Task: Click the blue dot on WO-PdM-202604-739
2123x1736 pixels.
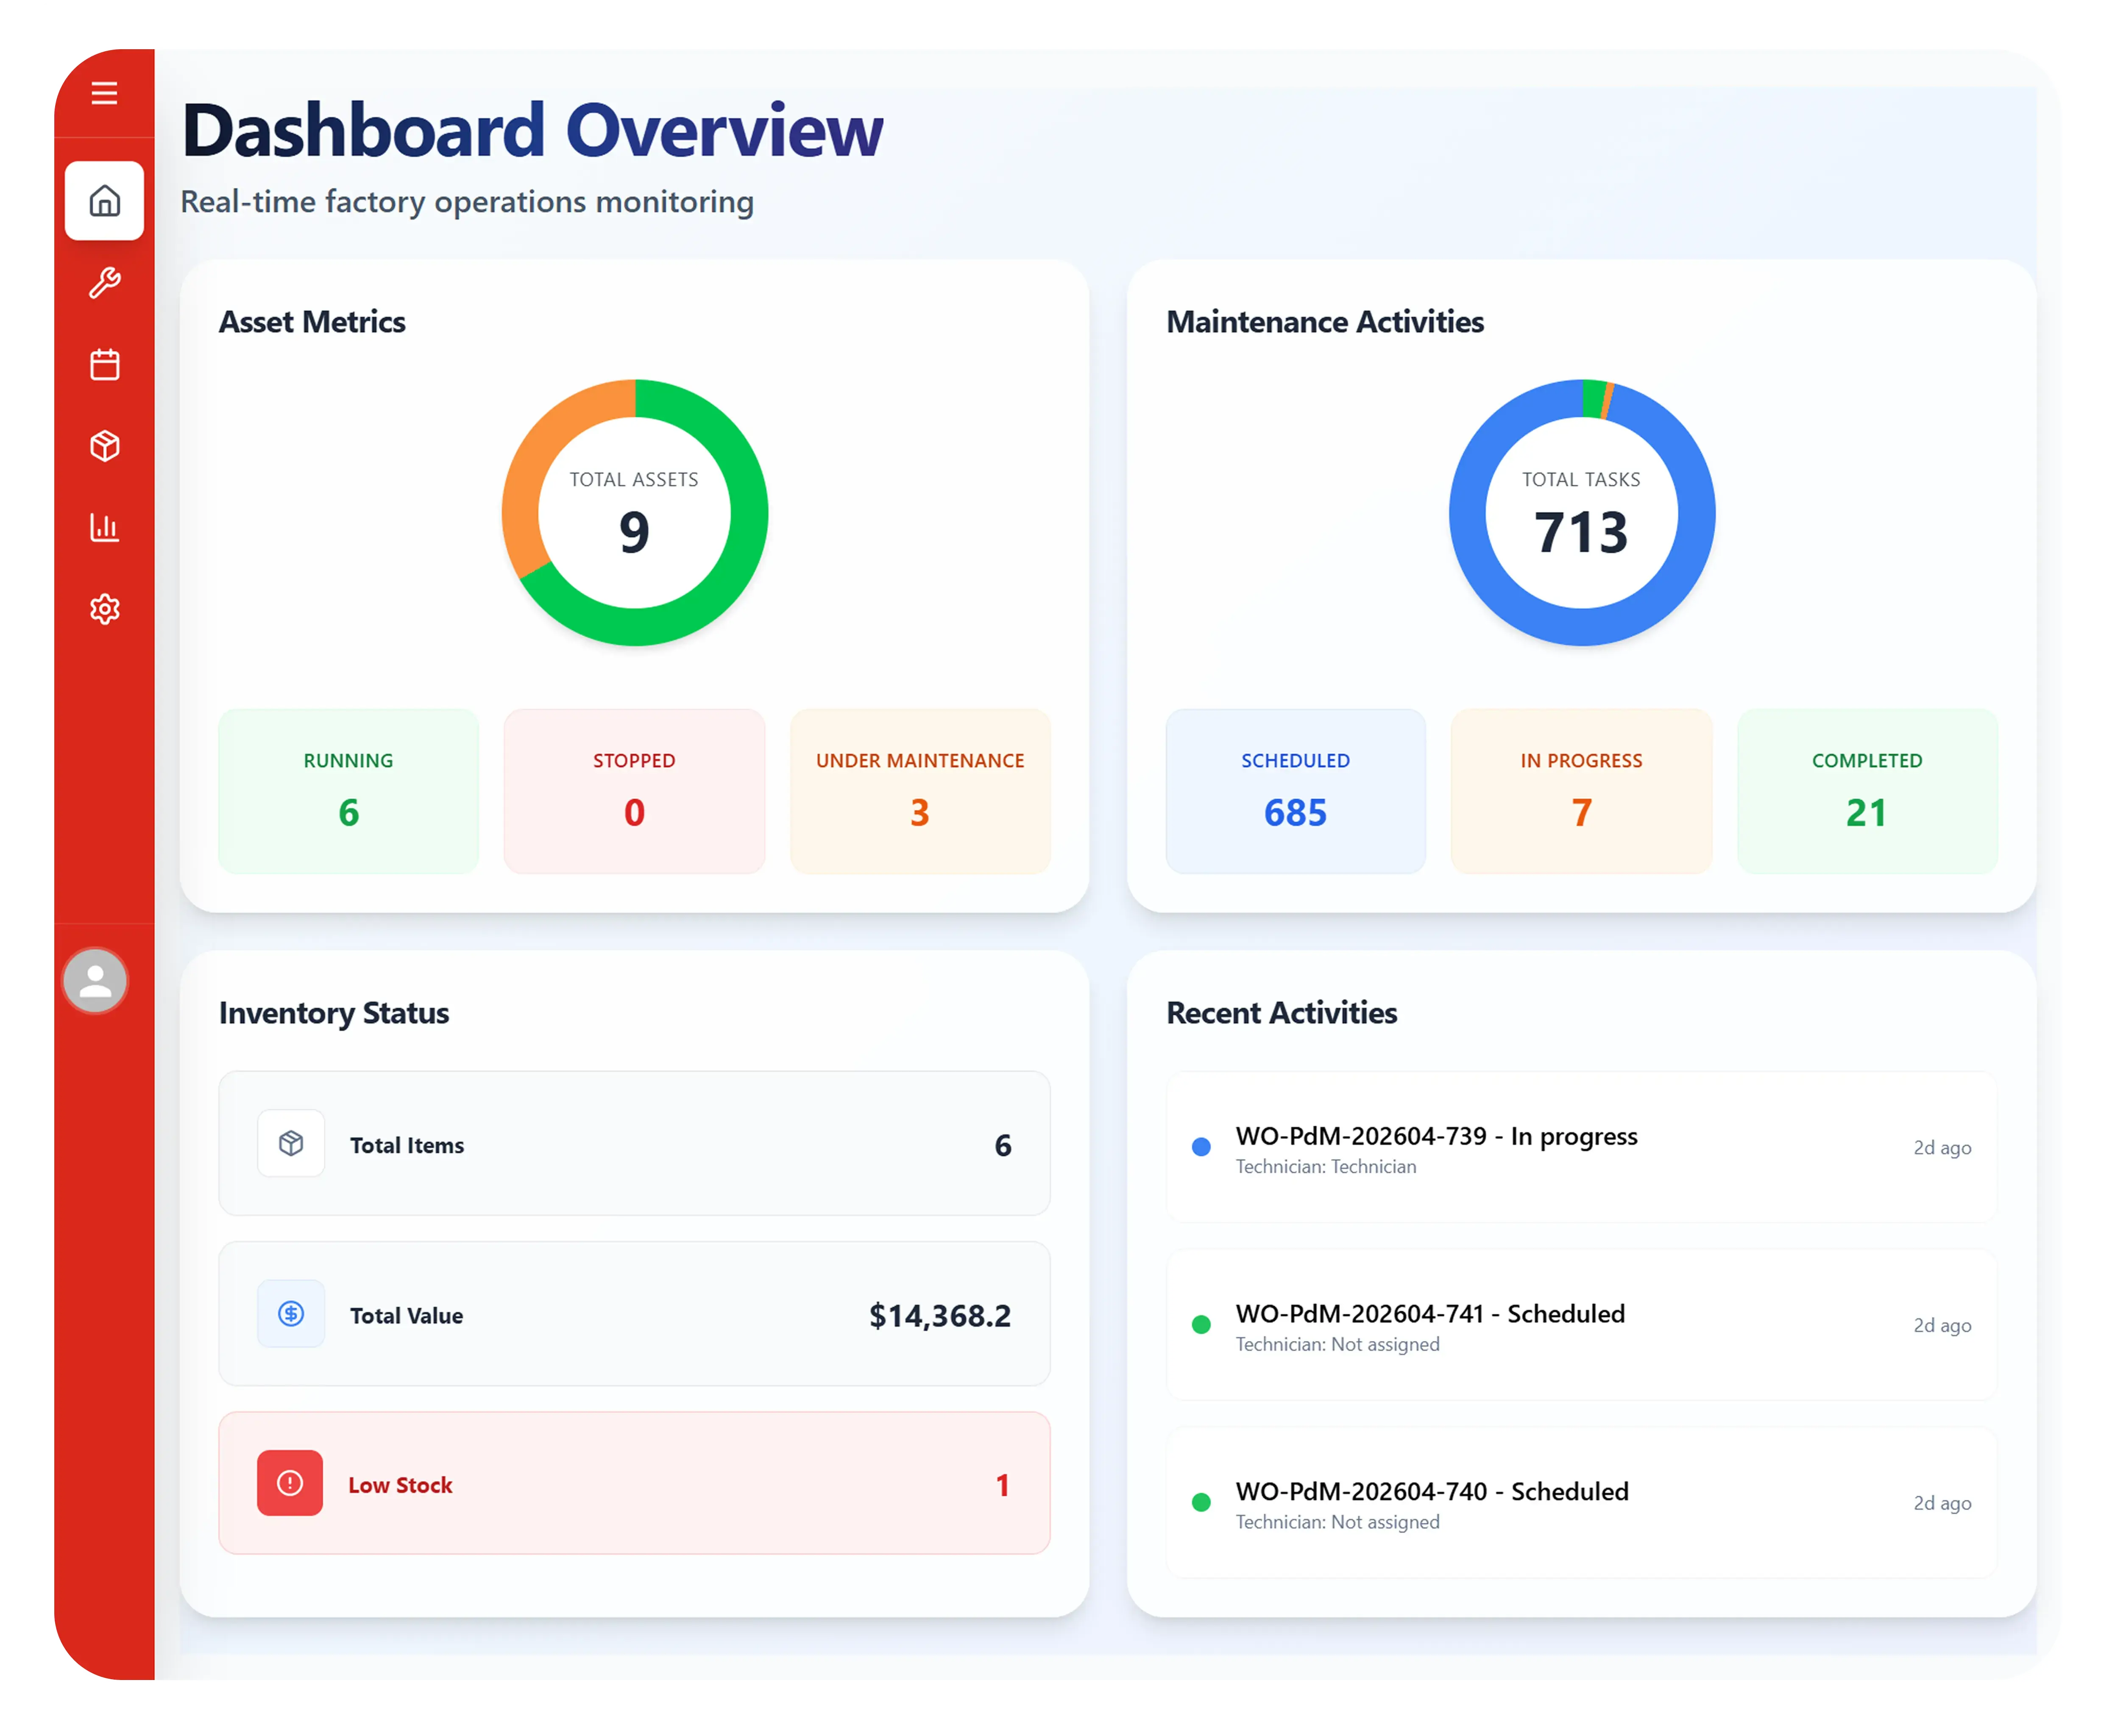Action: click(1201, 1147)
